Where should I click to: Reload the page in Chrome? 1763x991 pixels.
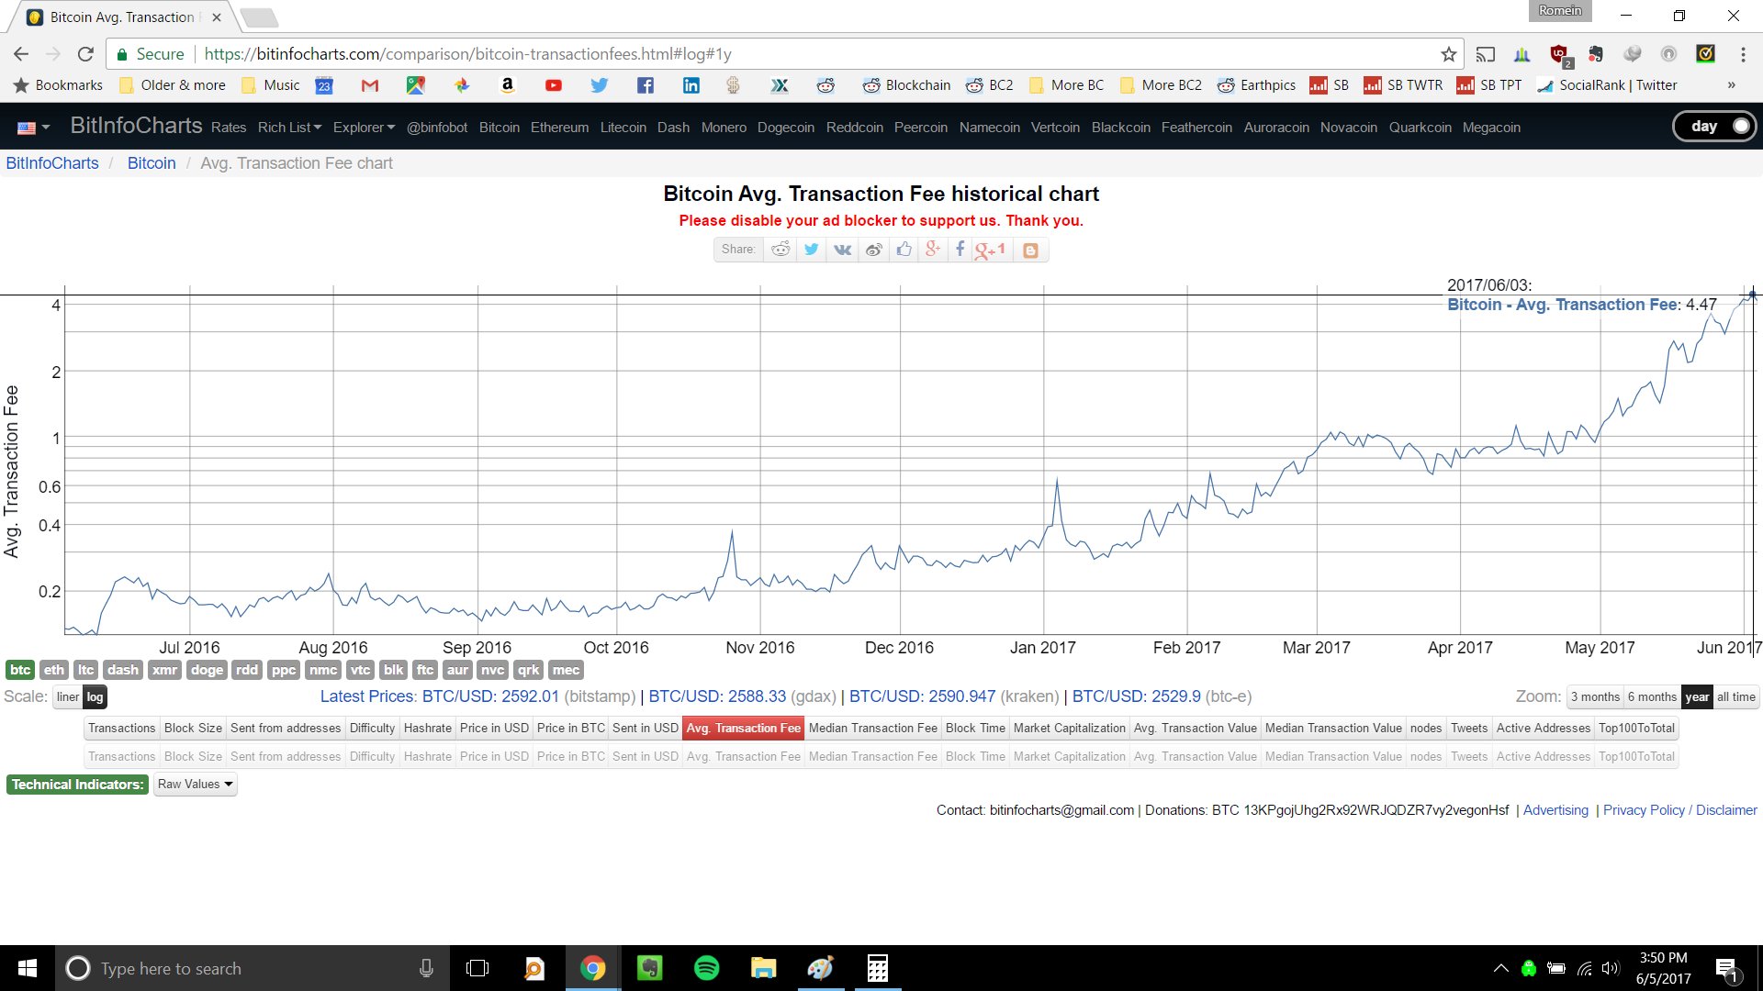(x=85, y=54)
